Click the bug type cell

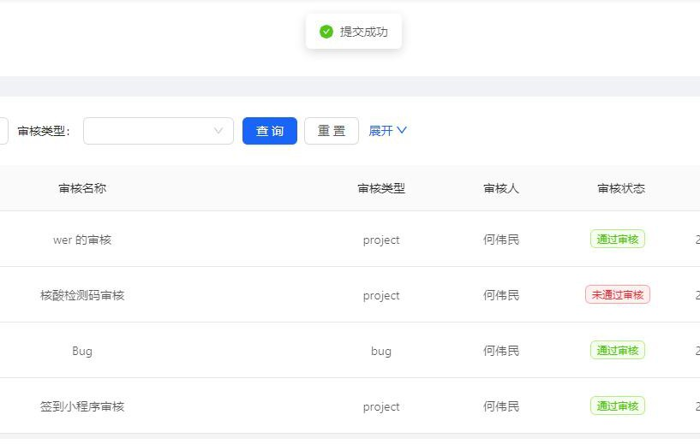point(381,351)
